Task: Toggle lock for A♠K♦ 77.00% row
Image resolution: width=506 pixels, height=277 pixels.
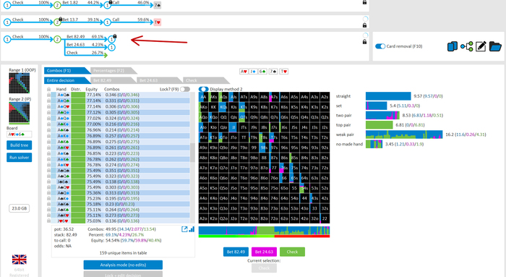Action: [48, 124]
